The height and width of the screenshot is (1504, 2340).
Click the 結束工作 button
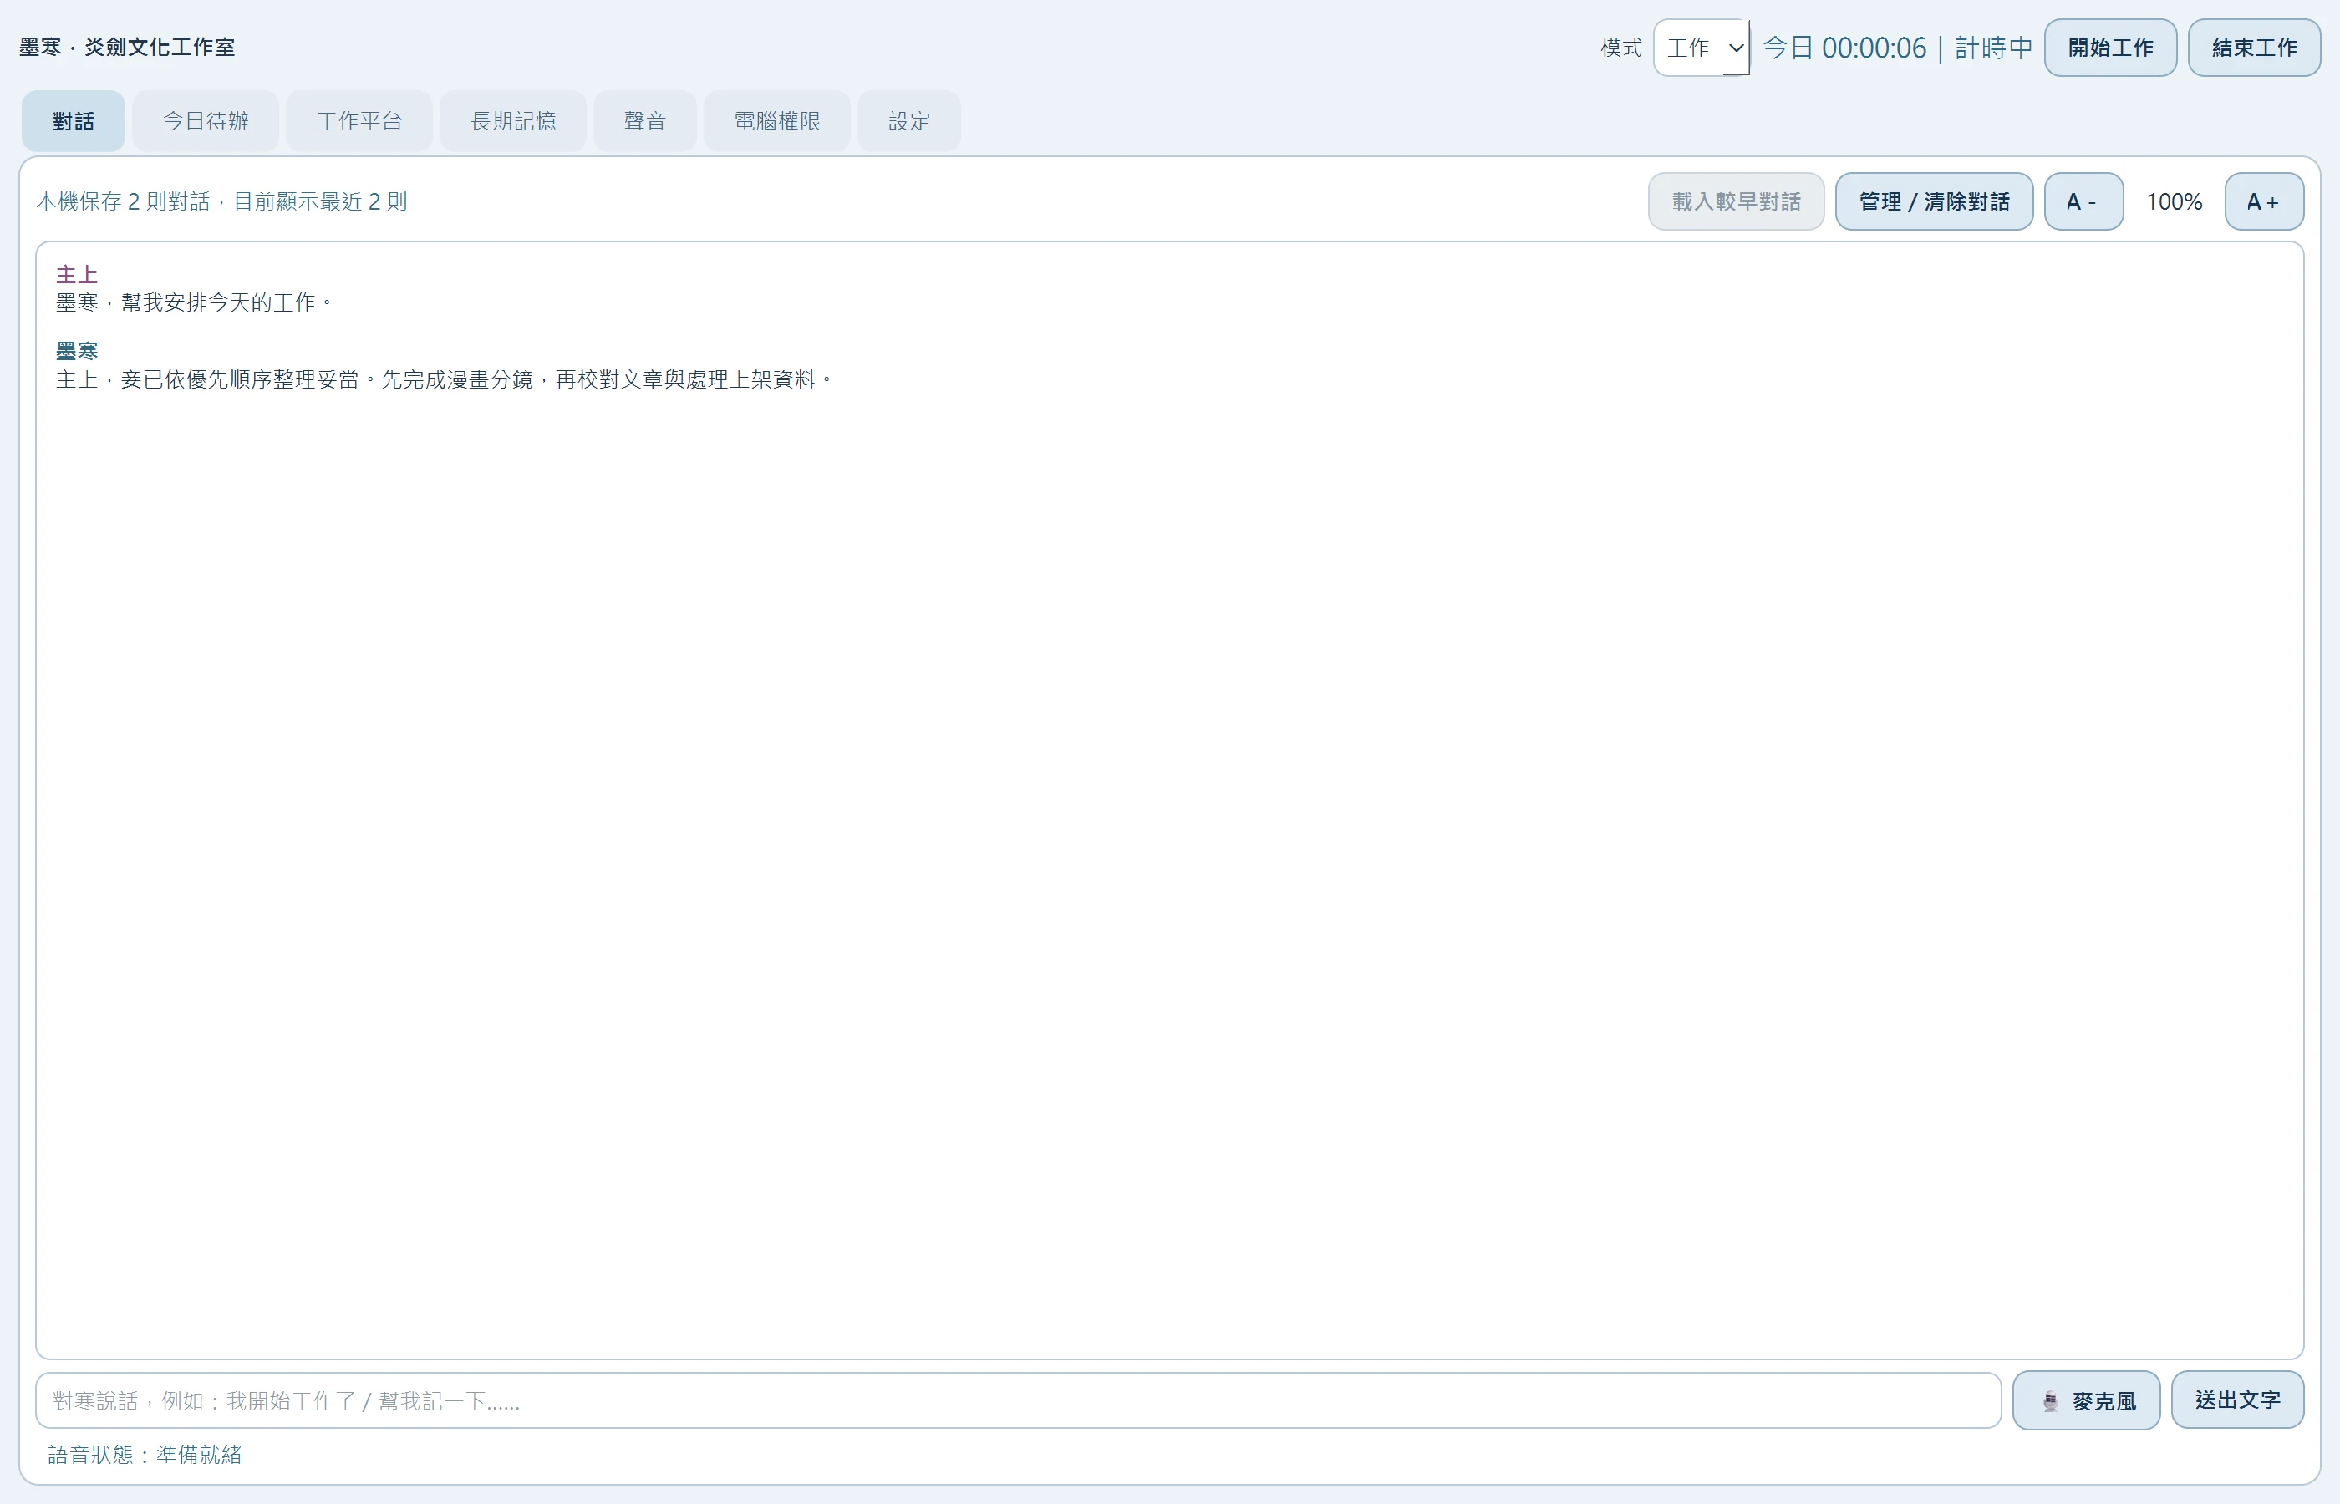point(2254,47)
